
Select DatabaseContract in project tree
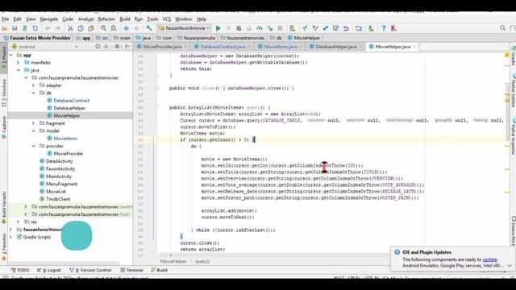(x=72, y=101)
